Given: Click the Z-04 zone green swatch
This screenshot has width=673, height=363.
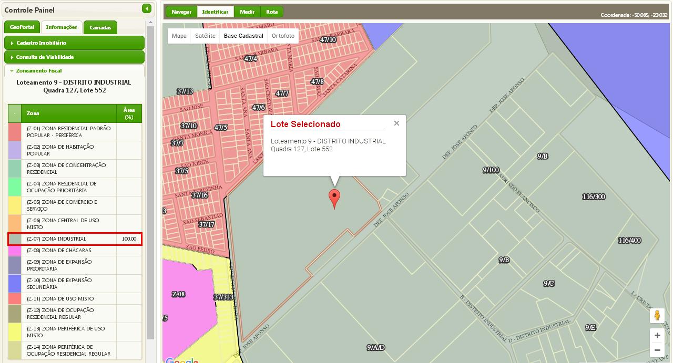Looking at the screenshot, I should [x=15, y=187].
